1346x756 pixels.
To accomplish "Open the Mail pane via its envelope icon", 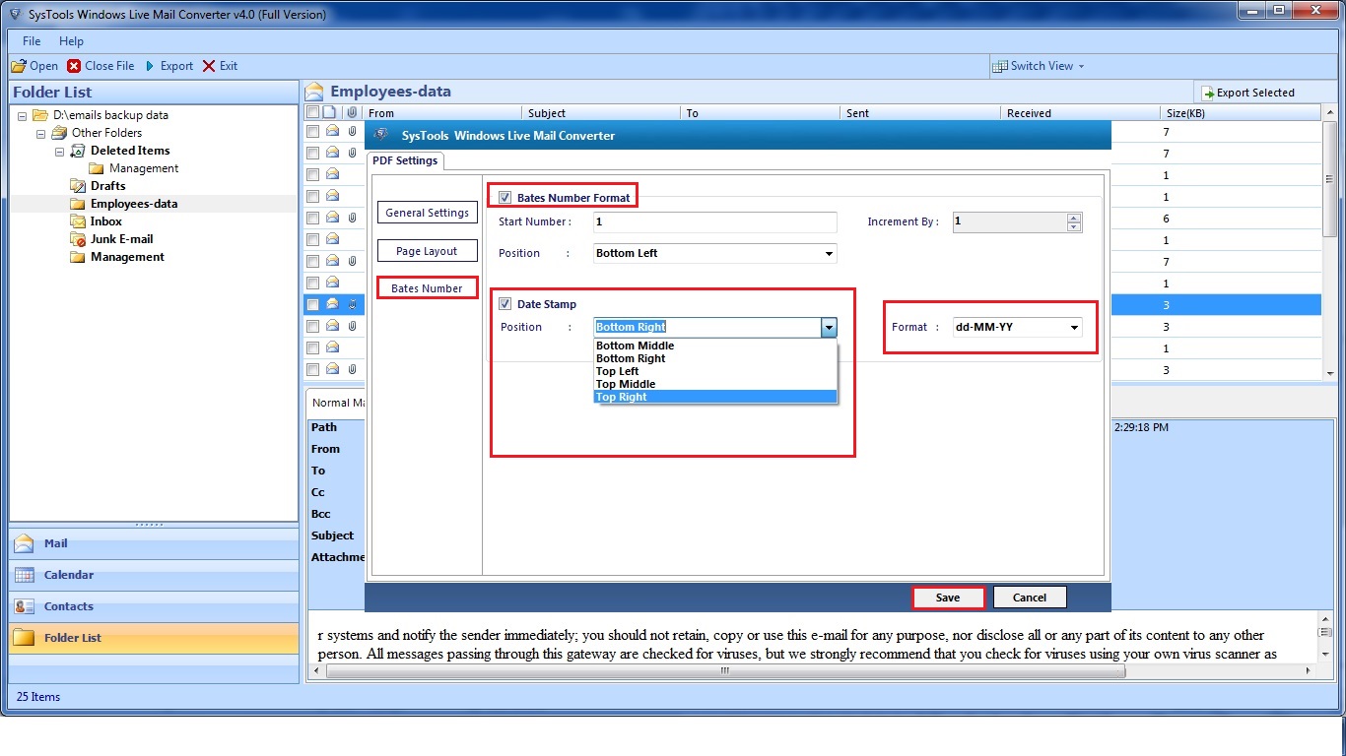I will tap(25, 543).
